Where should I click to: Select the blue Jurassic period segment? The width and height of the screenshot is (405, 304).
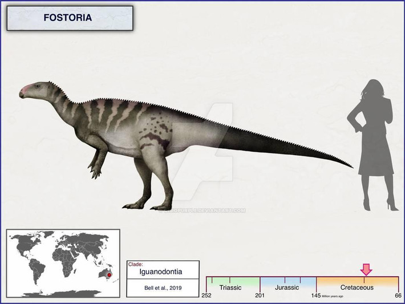(287, 283)
